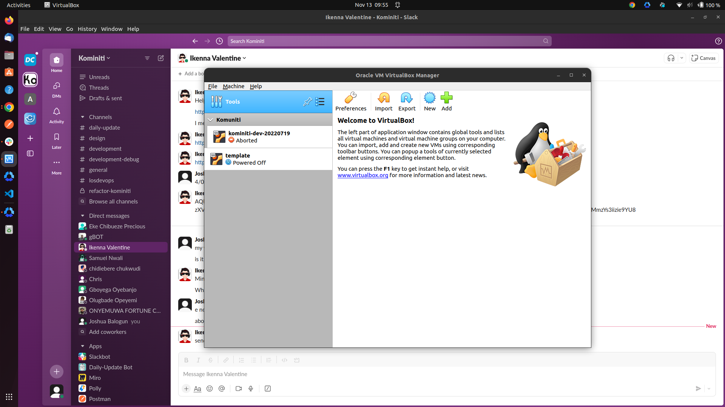This screenshot has width=725, height=407.
Task: Click the compose new message icon
Action: (x=161, y=58)
